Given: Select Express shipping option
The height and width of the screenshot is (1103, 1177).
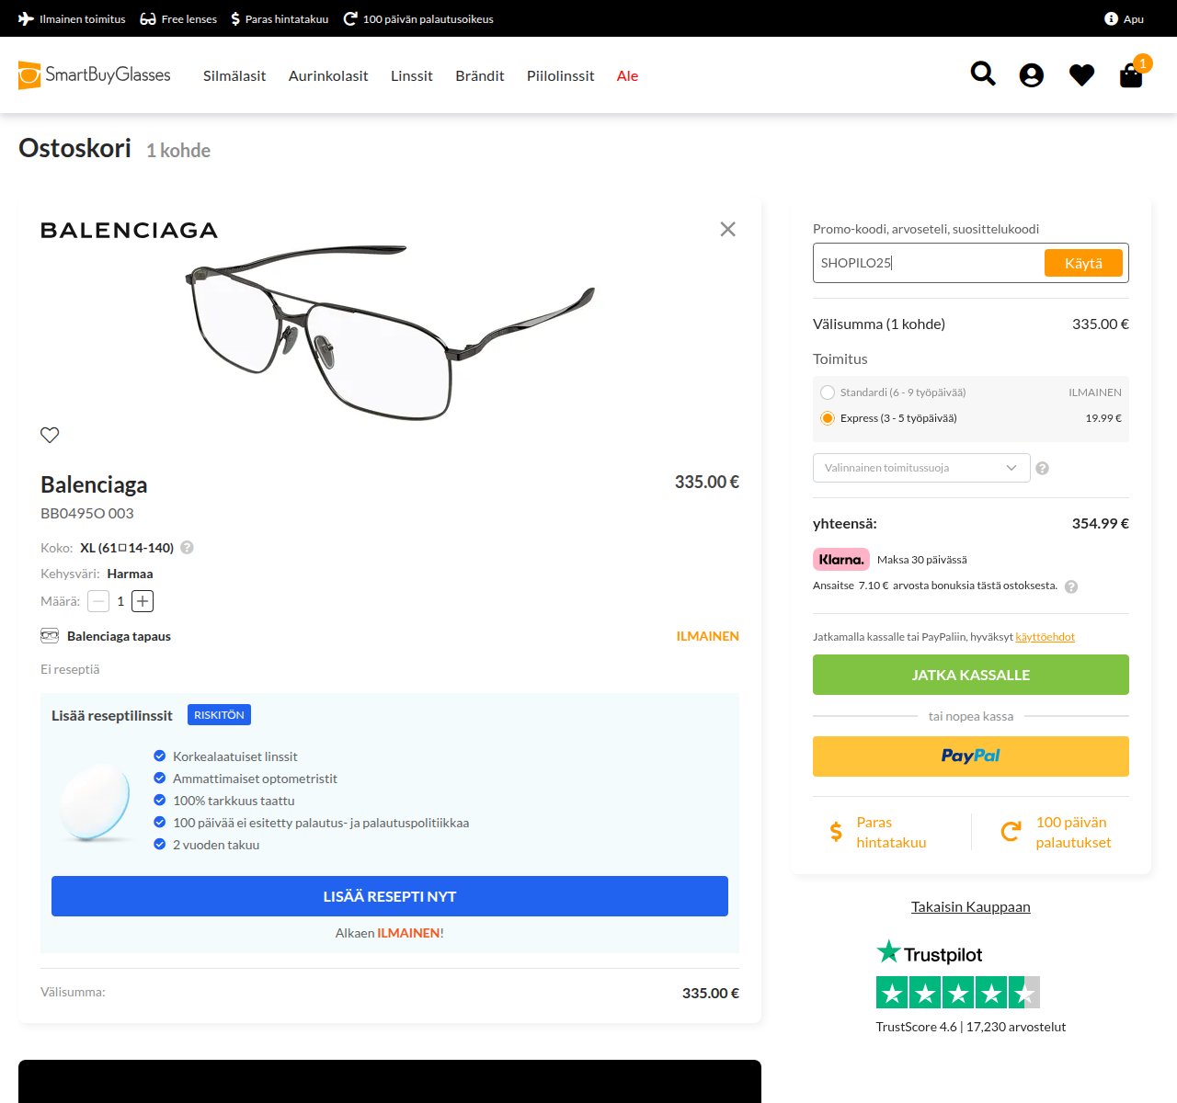Looking at the screenshot, I should click(x=828, y=418).
